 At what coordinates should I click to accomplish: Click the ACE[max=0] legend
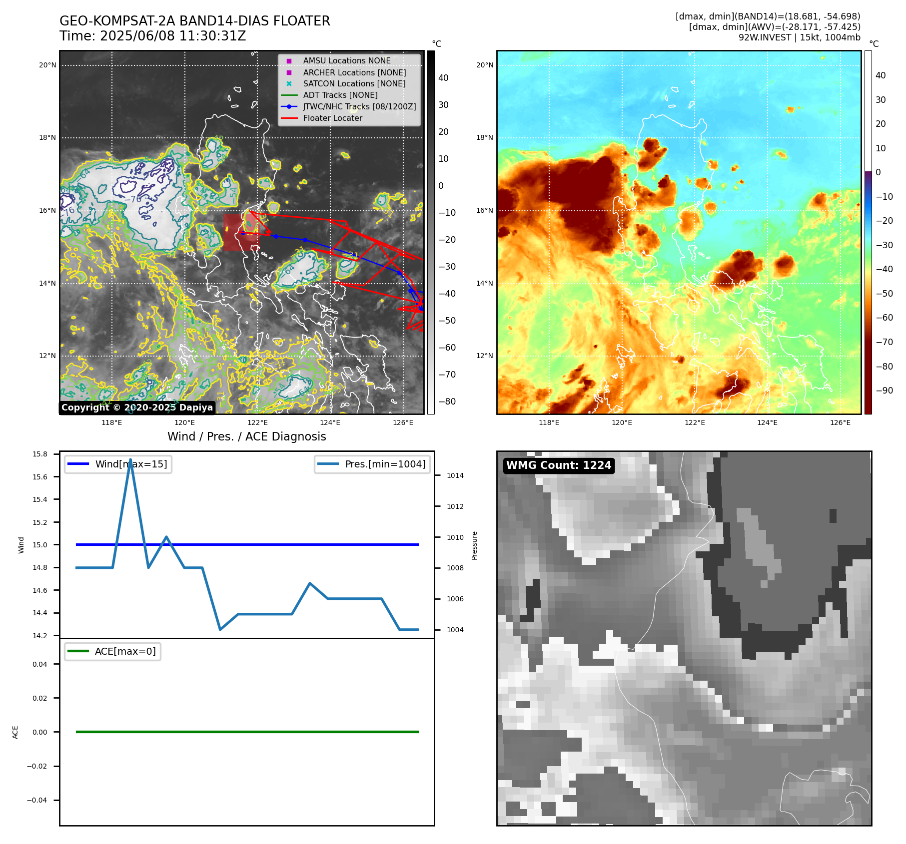tap(112, 651)
